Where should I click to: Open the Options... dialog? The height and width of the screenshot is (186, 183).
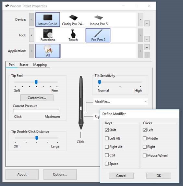click(60, 174)
